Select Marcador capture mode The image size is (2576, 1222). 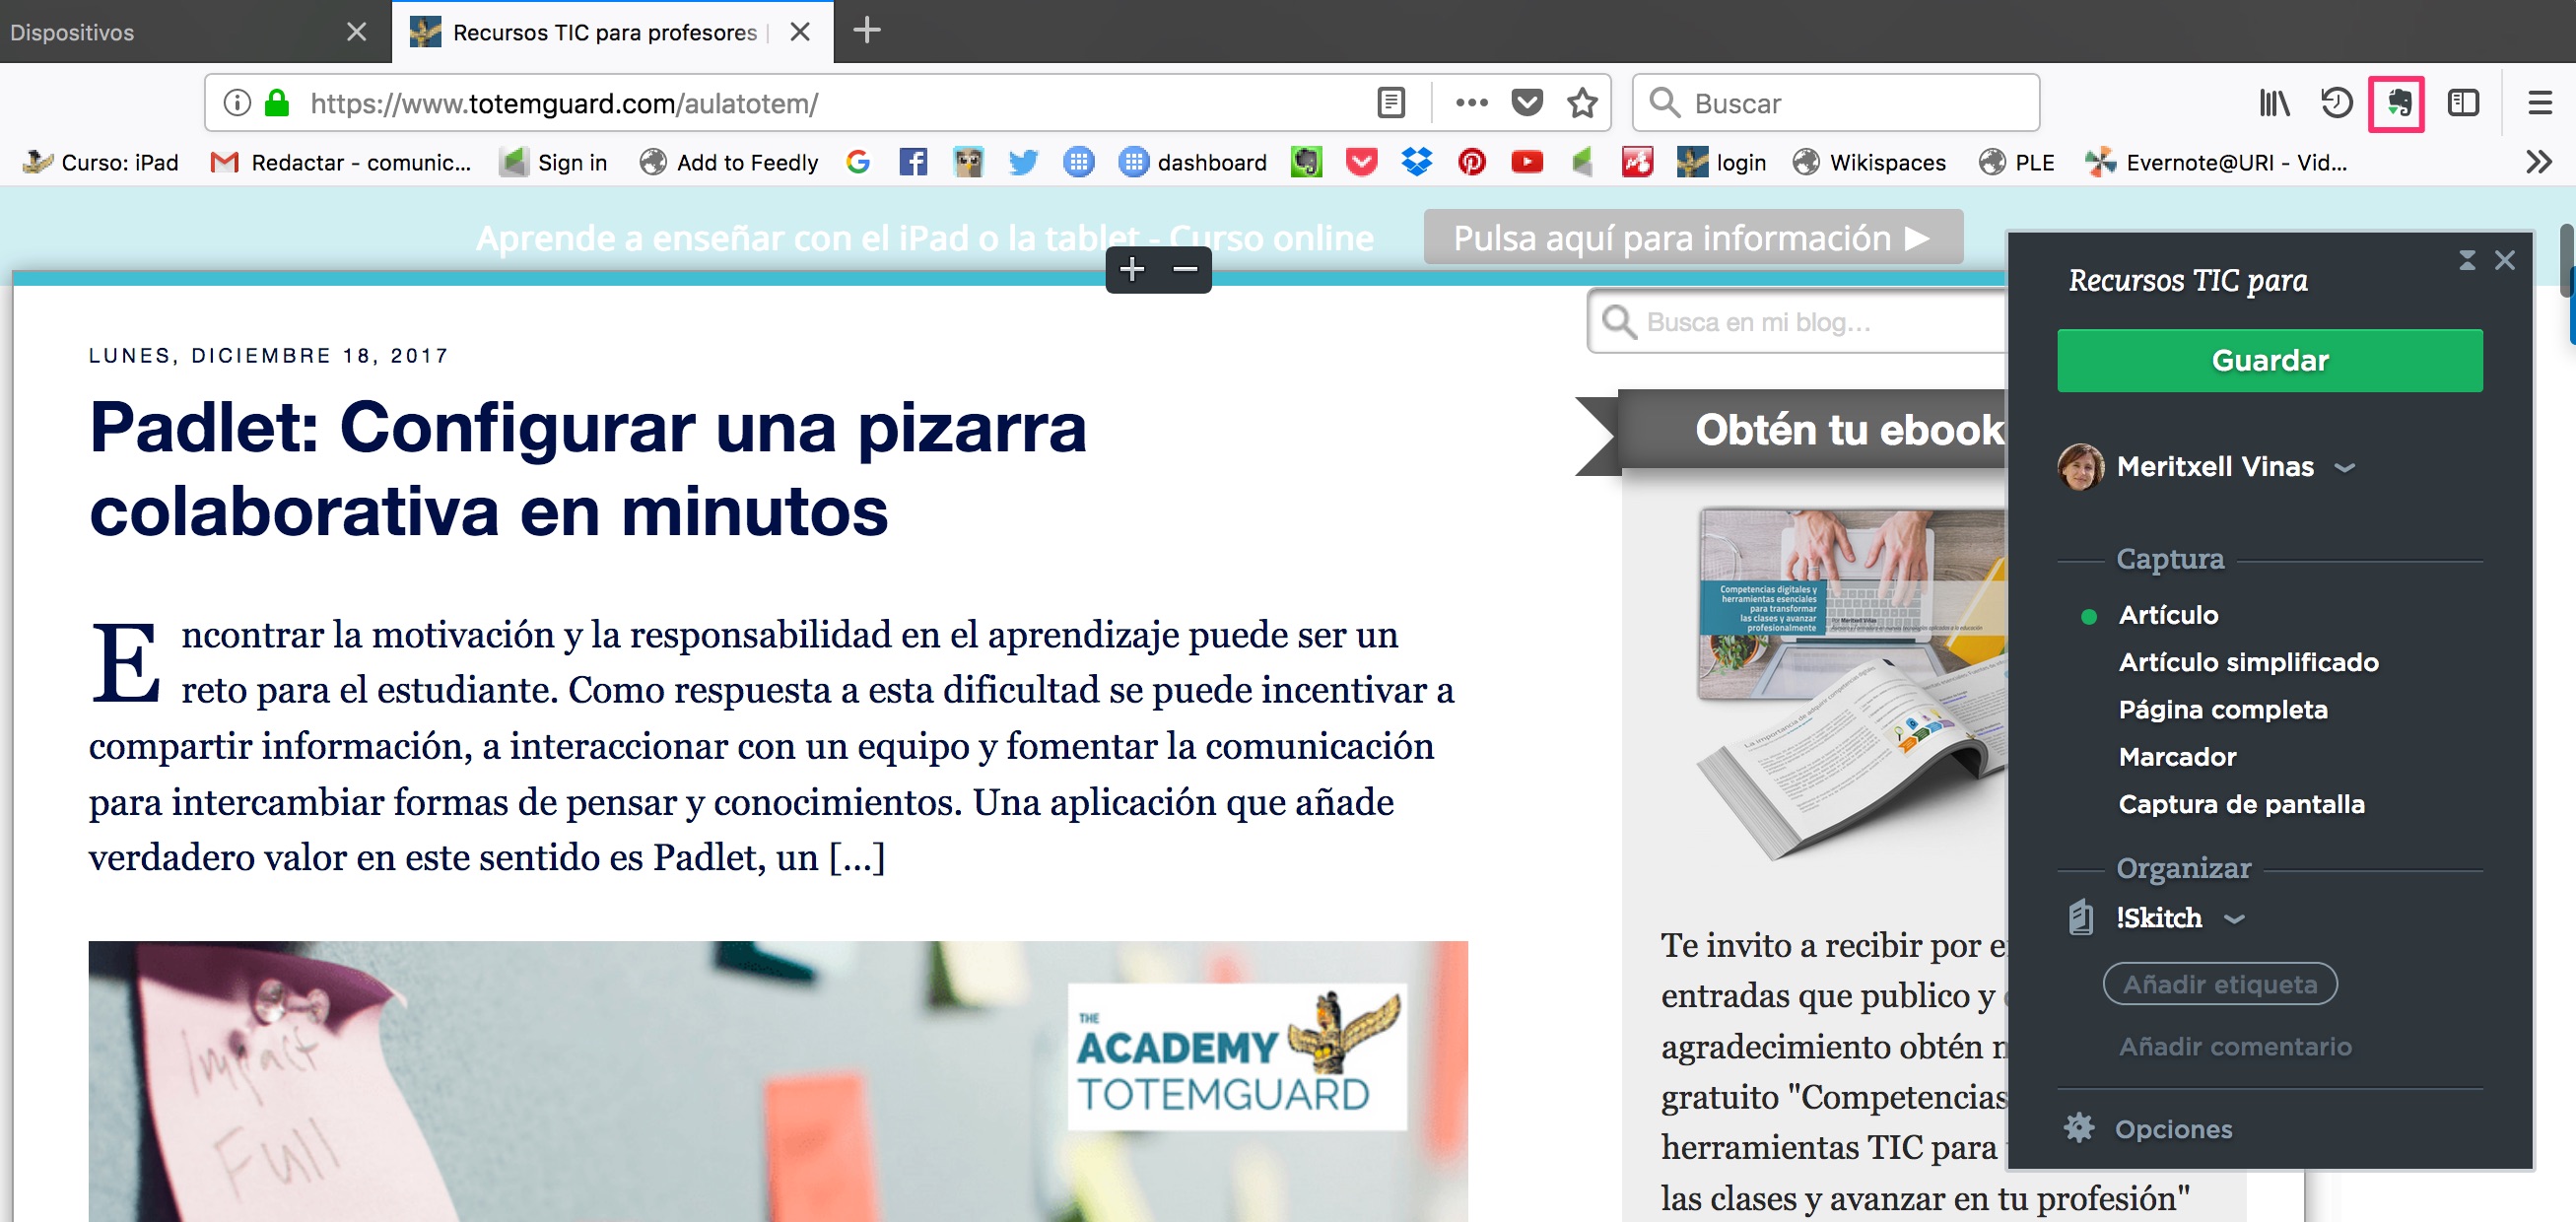pos(2177,757)
